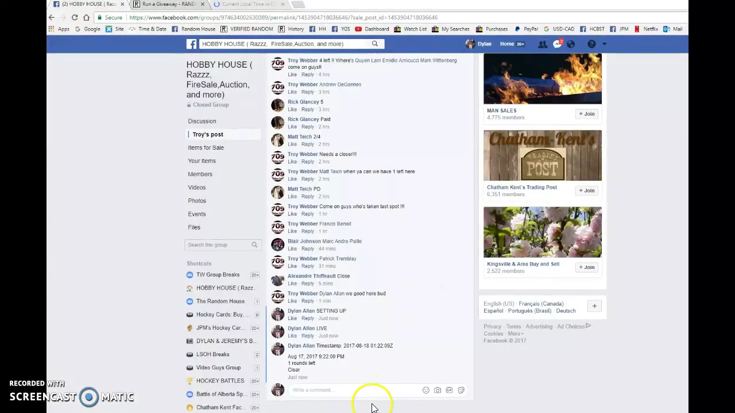Select Discussion in group menu
The image size is (735, 413).
pyautogui.click(x=202, y=121)
